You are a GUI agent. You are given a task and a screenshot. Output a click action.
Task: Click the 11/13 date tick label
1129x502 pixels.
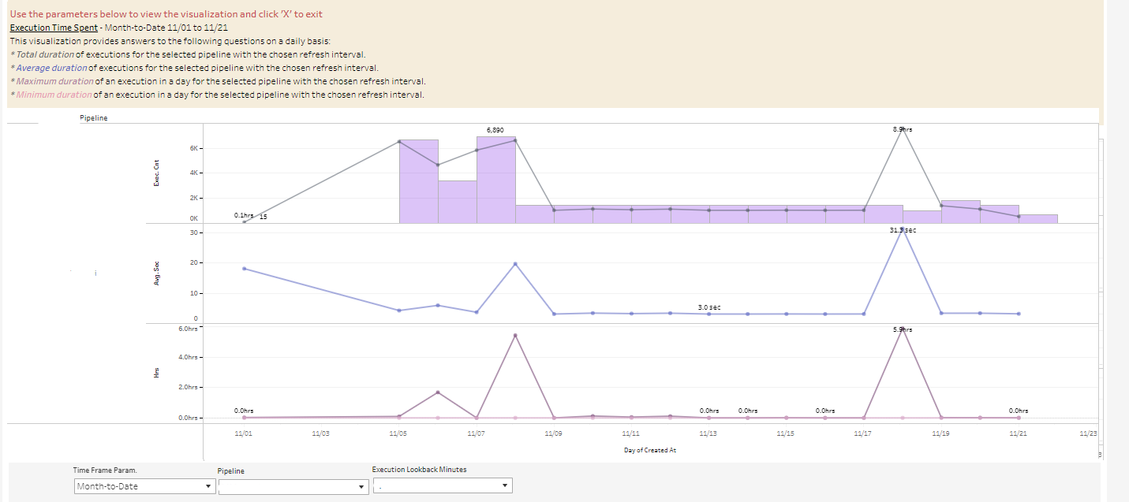pyautogui.click(x=708, y=433)
